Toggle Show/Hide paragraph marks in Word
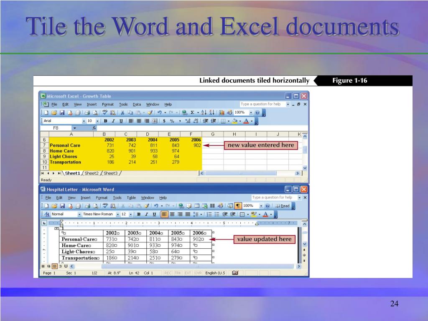428x321 pixels. coord(238,206)
